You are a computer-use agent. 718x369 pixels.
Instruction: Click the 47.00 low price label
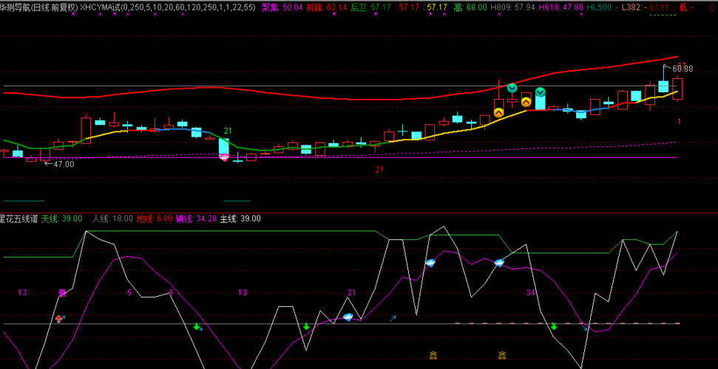[64, 164]
